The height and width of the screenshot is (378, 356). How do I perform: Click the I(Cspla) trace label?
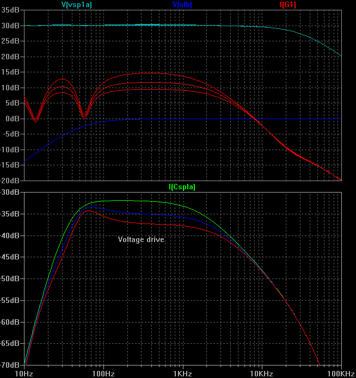tap(182, 187)
